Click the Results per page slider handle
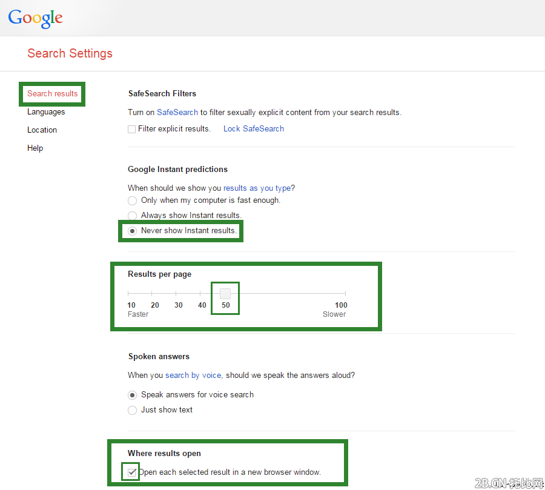This screenshot has width=545, height=490. click(225, 294)
